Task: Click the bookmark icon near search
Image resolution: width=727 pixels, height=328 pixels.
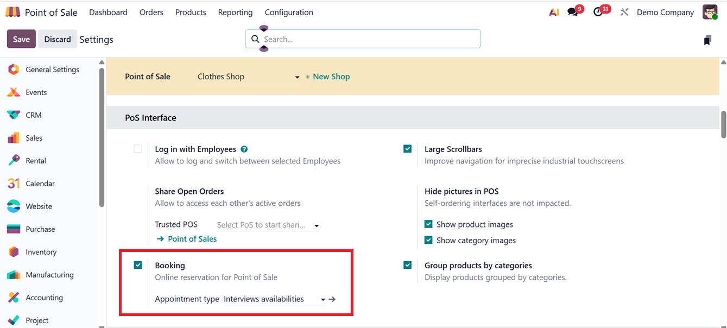Action: click(x=707, y=40)
